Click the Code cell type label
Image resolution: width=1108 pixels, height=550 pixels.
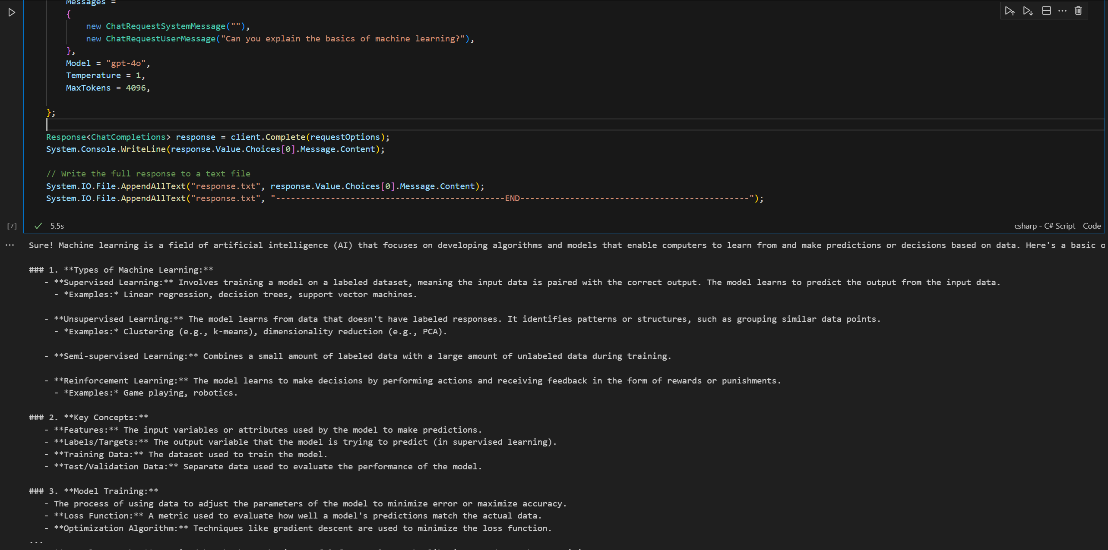pos(1092,226)
